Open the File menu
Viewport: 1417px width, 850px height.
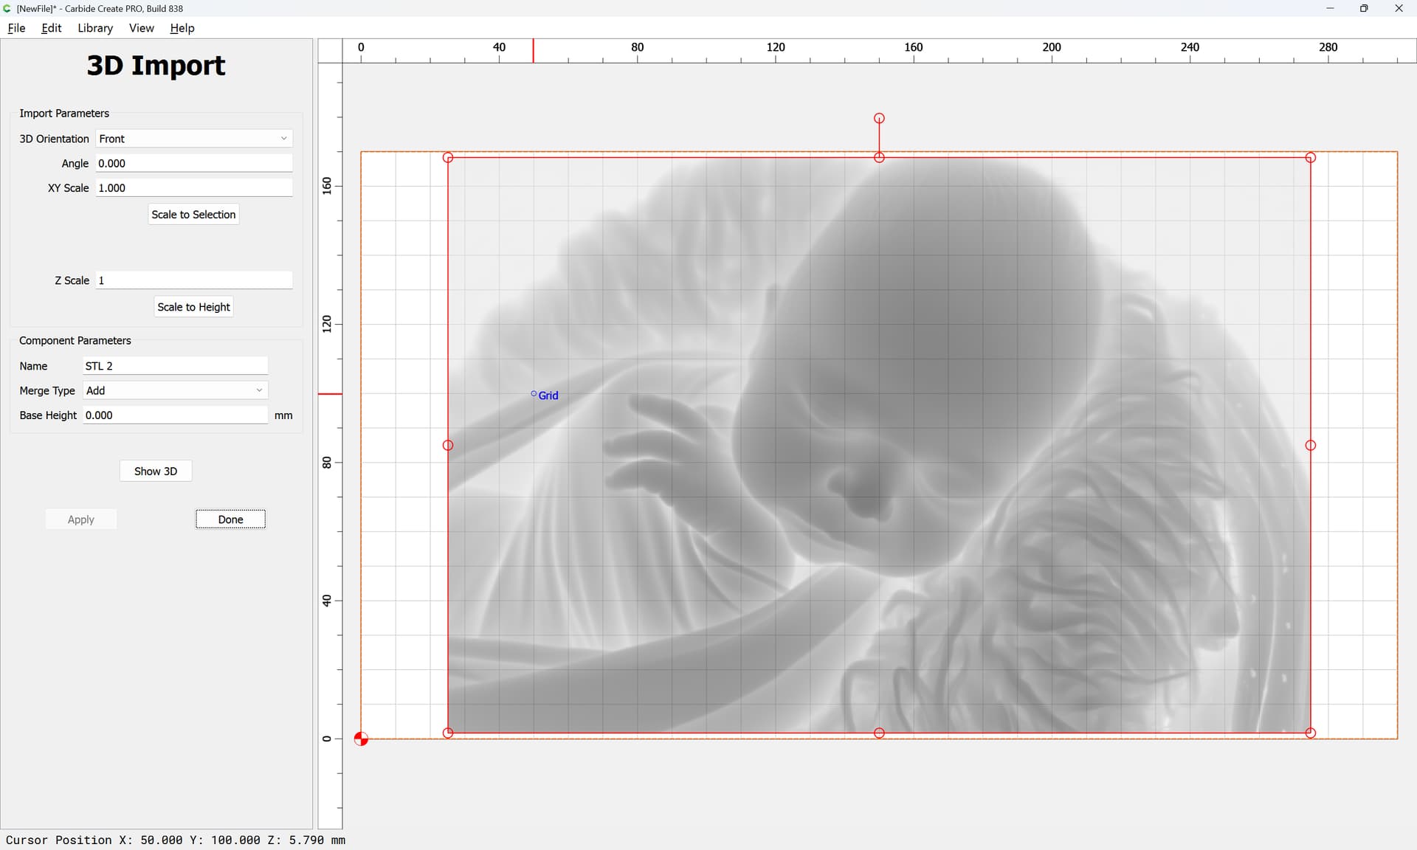tap(16, 28)
